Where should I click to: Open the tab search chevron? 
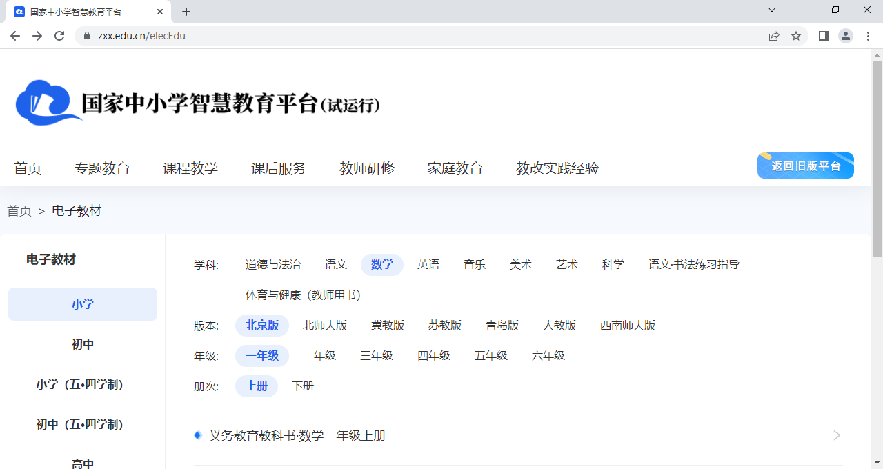pyautogui.click(x=772, y=10)
